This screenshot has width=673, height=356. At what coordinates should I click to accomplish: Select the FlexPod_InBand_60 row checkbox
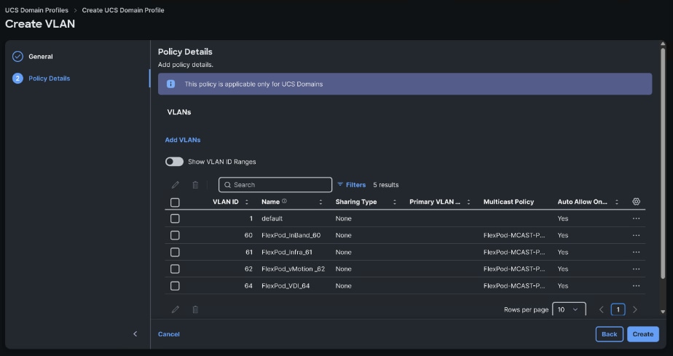coord(175,235)
